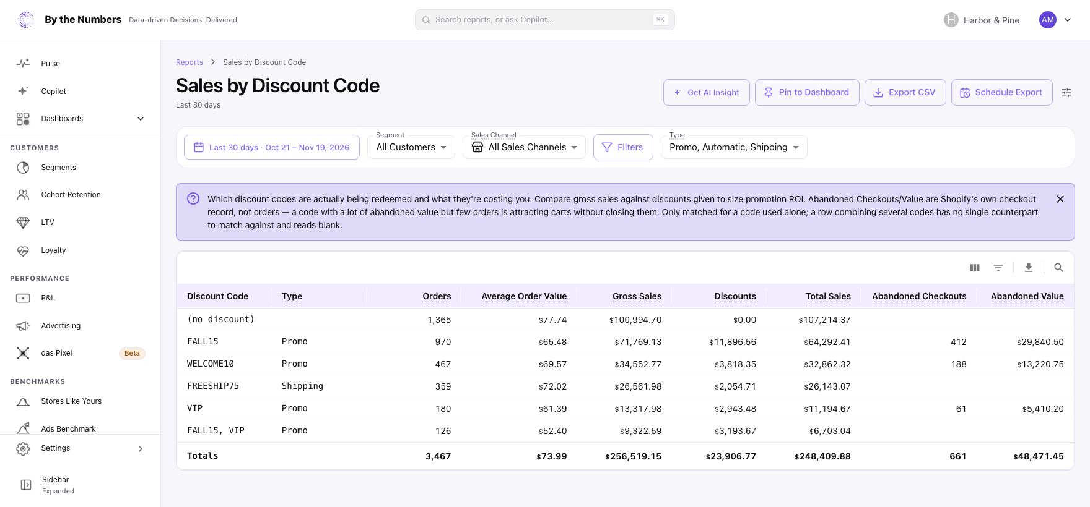
Task: Click the 412 abandoned checkouts value
Action: 959,342
